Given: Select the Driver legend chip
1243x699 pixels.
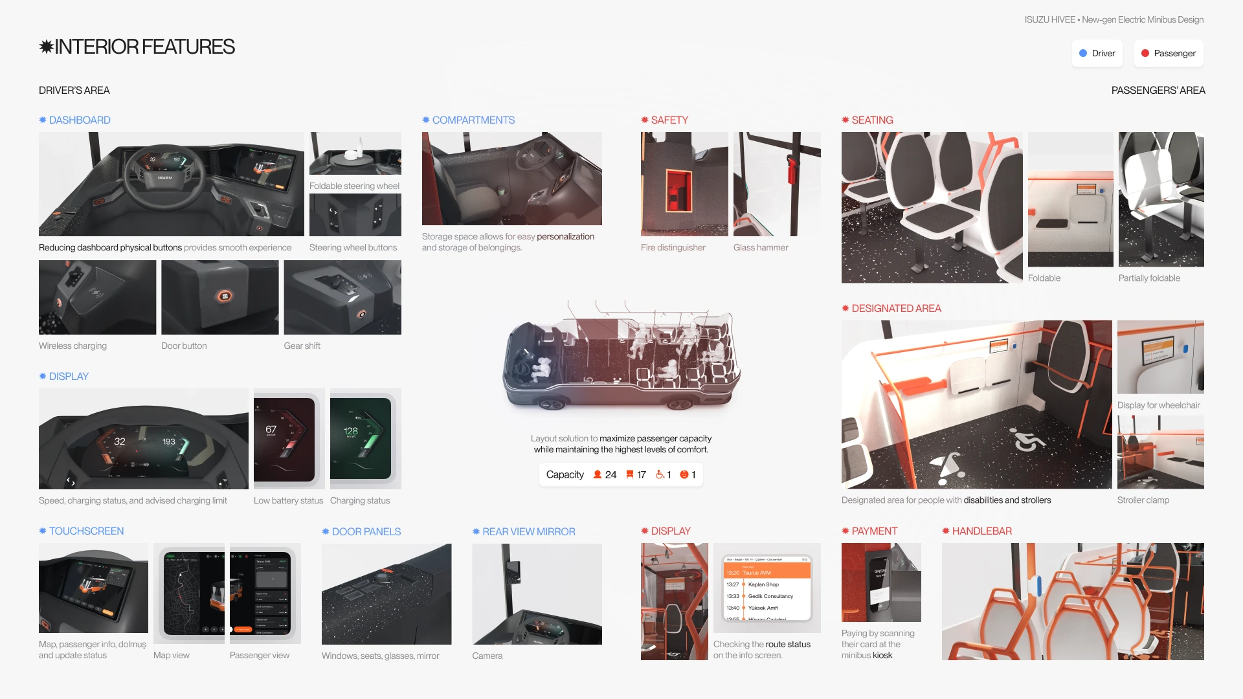Looking at the screenshot, I should click(x=1097, y=54).
